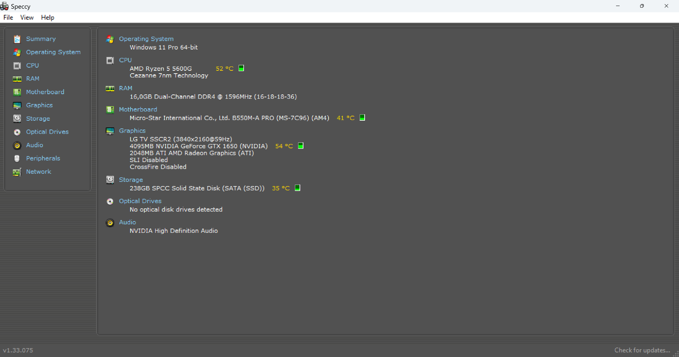Click the Audio speaker icon in sidebar
This screenshot has width=679, height=357.
[17, 145]
